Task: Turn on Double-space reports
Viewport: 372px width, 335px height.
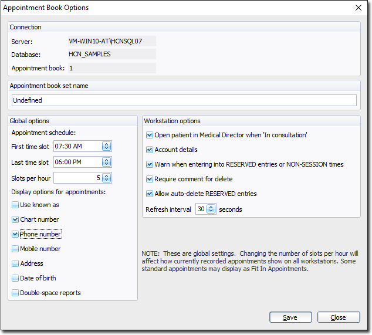Action: (15, 293)
